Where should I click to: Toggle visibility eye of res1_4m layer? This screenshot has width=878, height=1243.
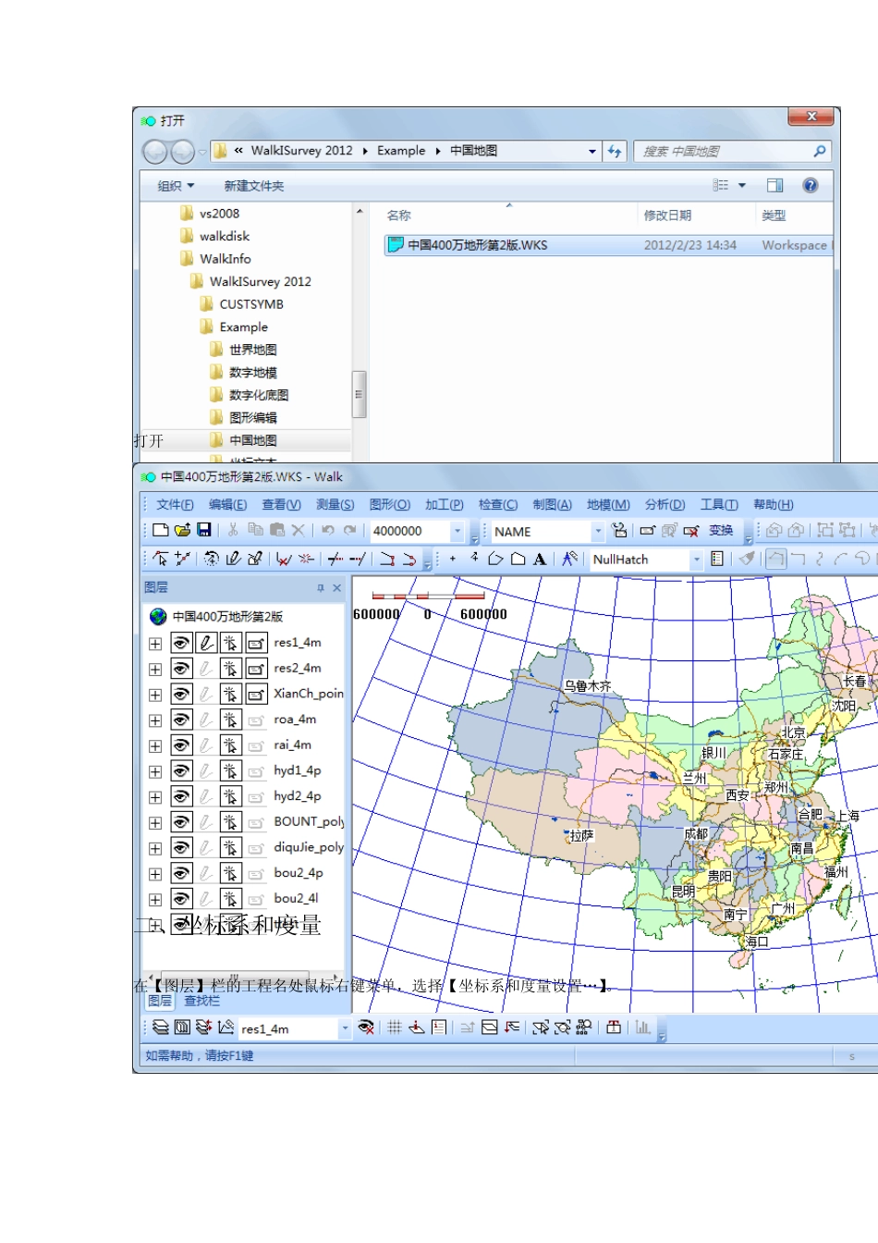(x=182, y=643)
